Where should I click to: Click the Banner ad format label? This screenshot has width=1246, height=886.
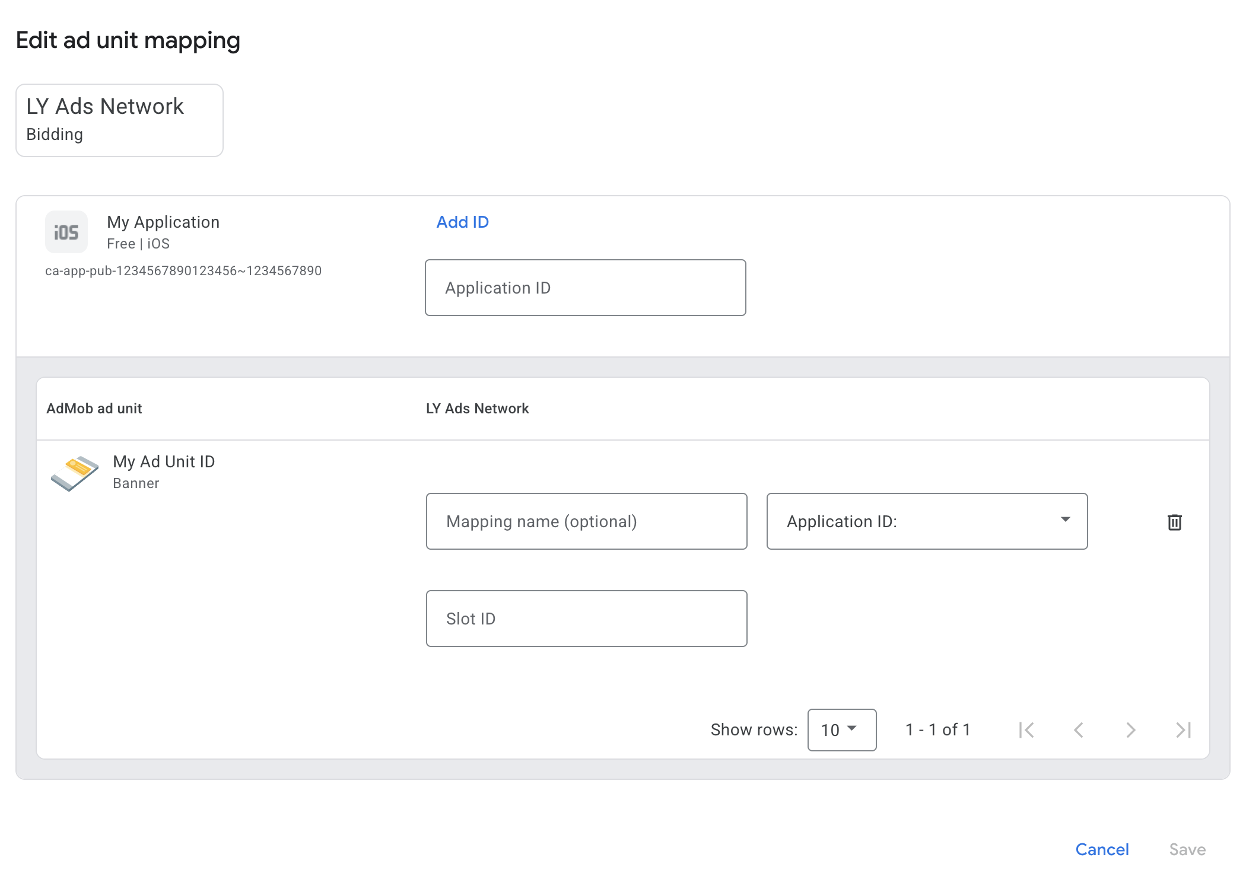(x=136, y=483)
